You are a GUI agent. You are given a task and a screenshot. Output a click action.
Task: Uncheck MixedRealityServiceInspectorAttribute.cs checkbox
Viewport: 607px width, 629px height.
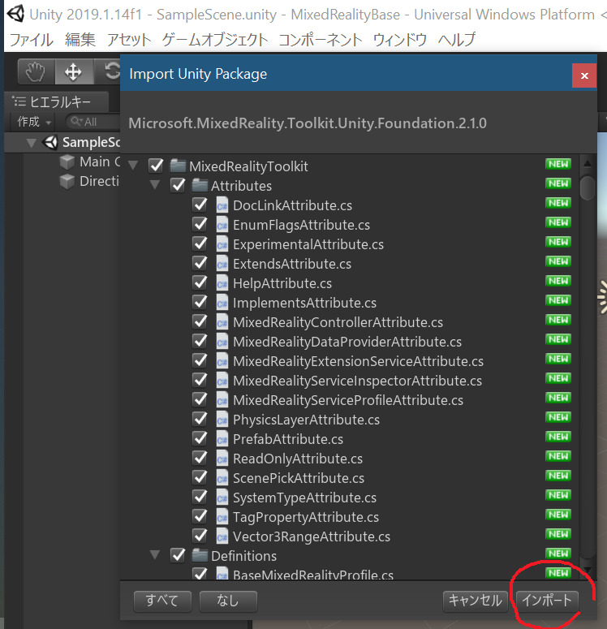(200, 381)
